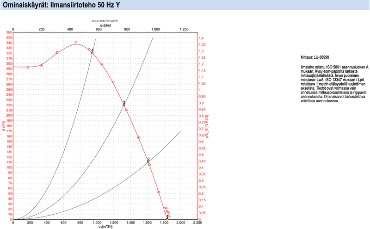The height and width of the screenshot is (229, 370).
Task: Select the red data point on left axis
Action: click(13, 67)
